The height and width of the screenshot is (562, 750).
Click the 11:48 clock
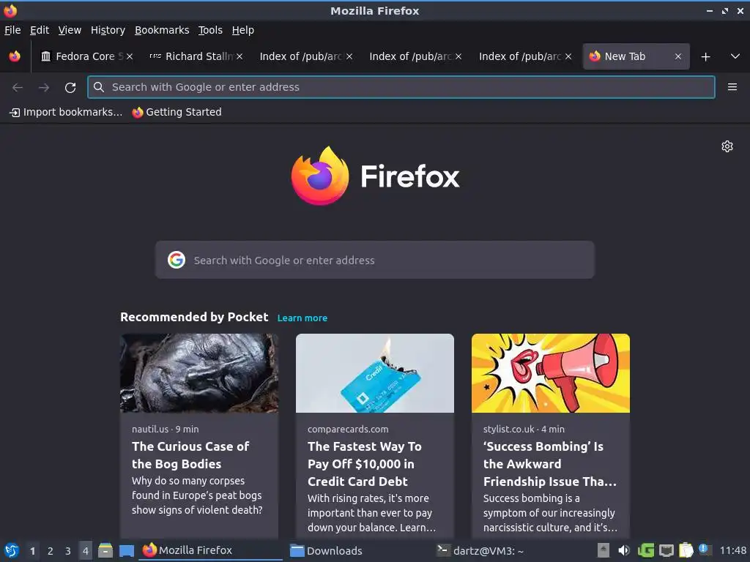732,550
